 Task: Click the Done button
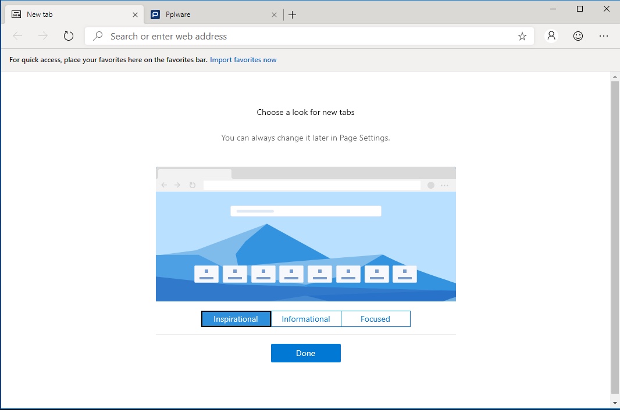pyautogui.click(x=305, y=353)
